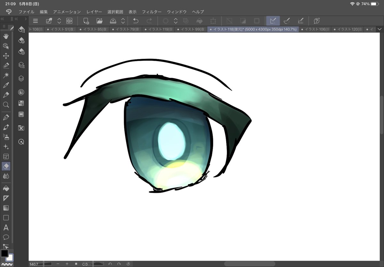The width and height of the screenshot is (384, 267).
Task: Select the Figure rectangle tool
Action: click(6, 218)
